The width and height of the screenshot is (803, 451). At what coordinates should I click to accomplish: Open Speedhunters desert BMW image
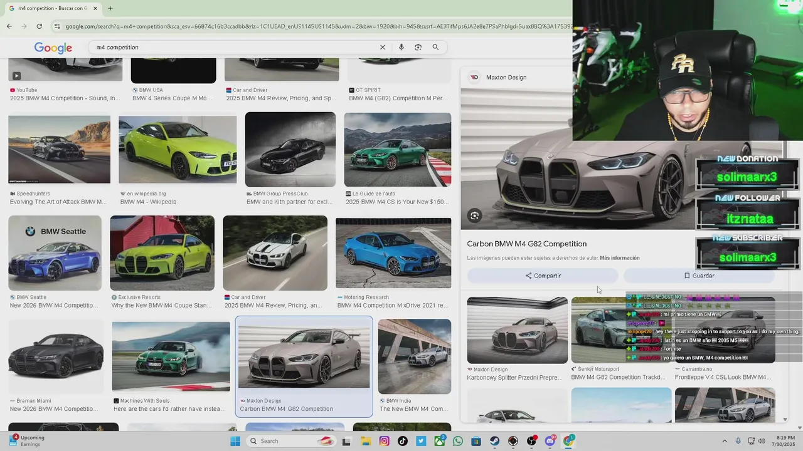pyautogui.click(x=59, y=149)
